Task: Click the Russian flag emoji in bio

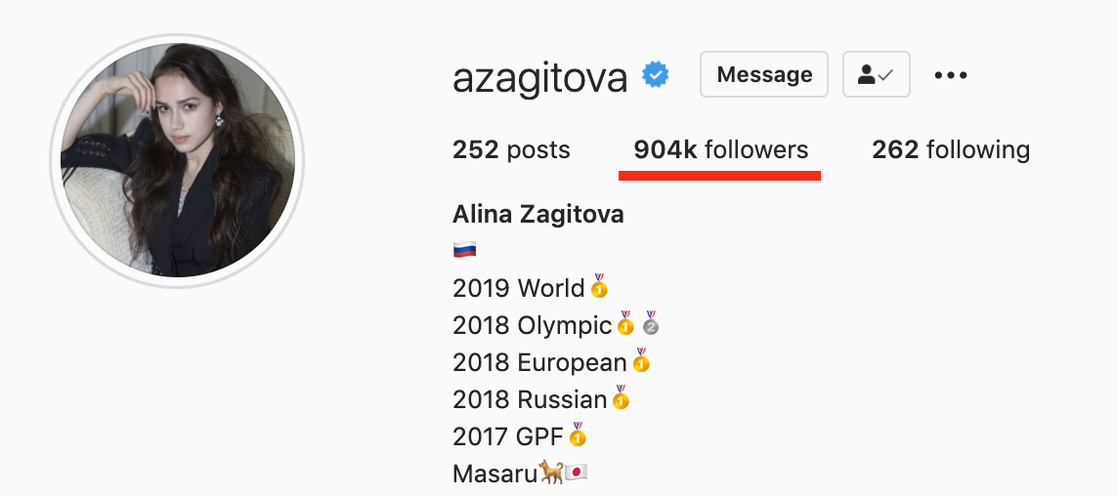Action: 465,250
